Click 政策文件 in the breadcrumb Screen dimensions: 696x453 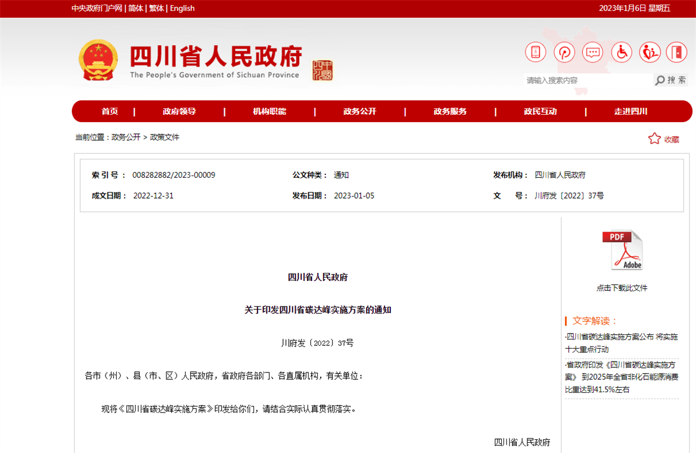tap(165, 137)
